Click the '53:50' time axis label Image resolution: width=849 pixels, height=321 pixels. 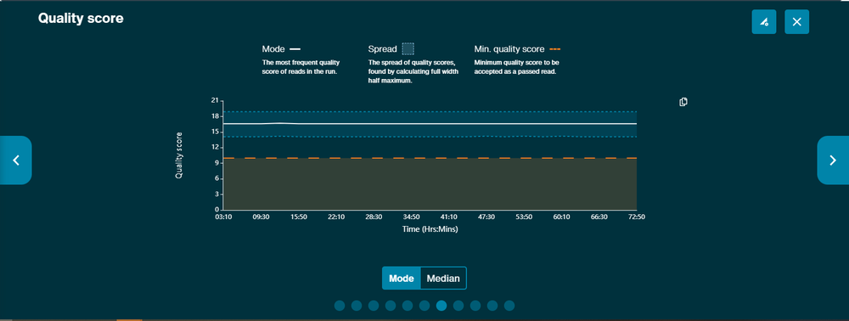(524, 217)
